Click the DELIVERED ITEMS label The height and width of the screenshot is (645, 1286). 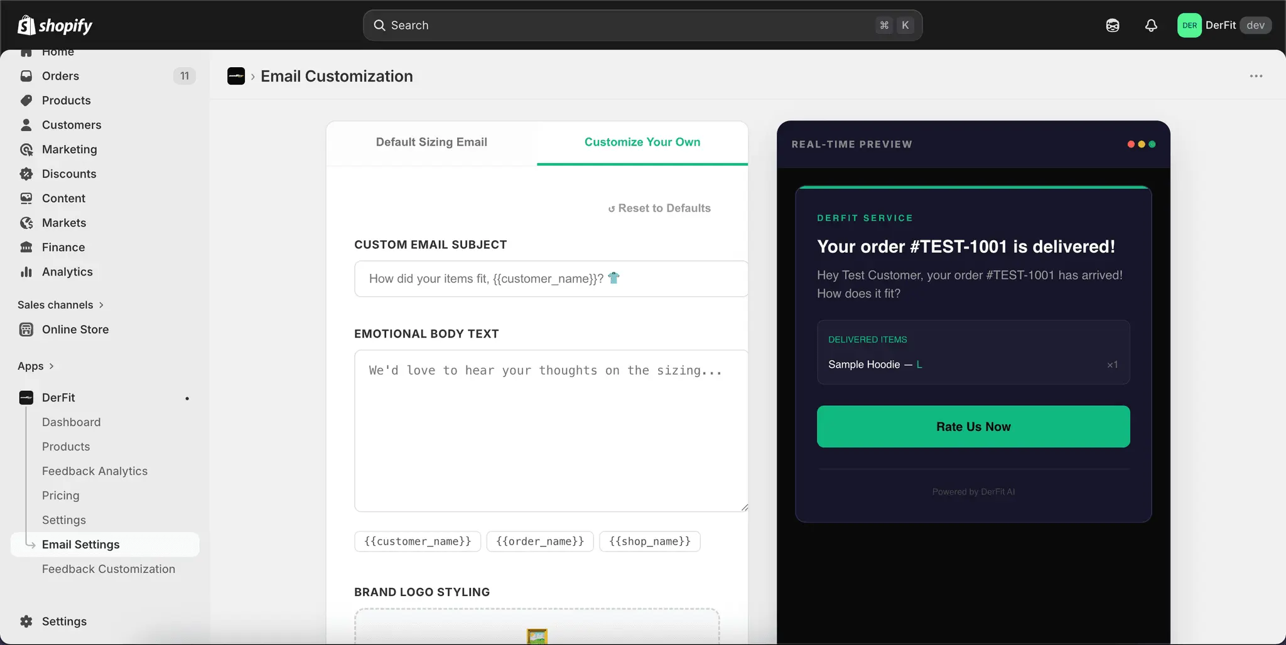point(868,339)
